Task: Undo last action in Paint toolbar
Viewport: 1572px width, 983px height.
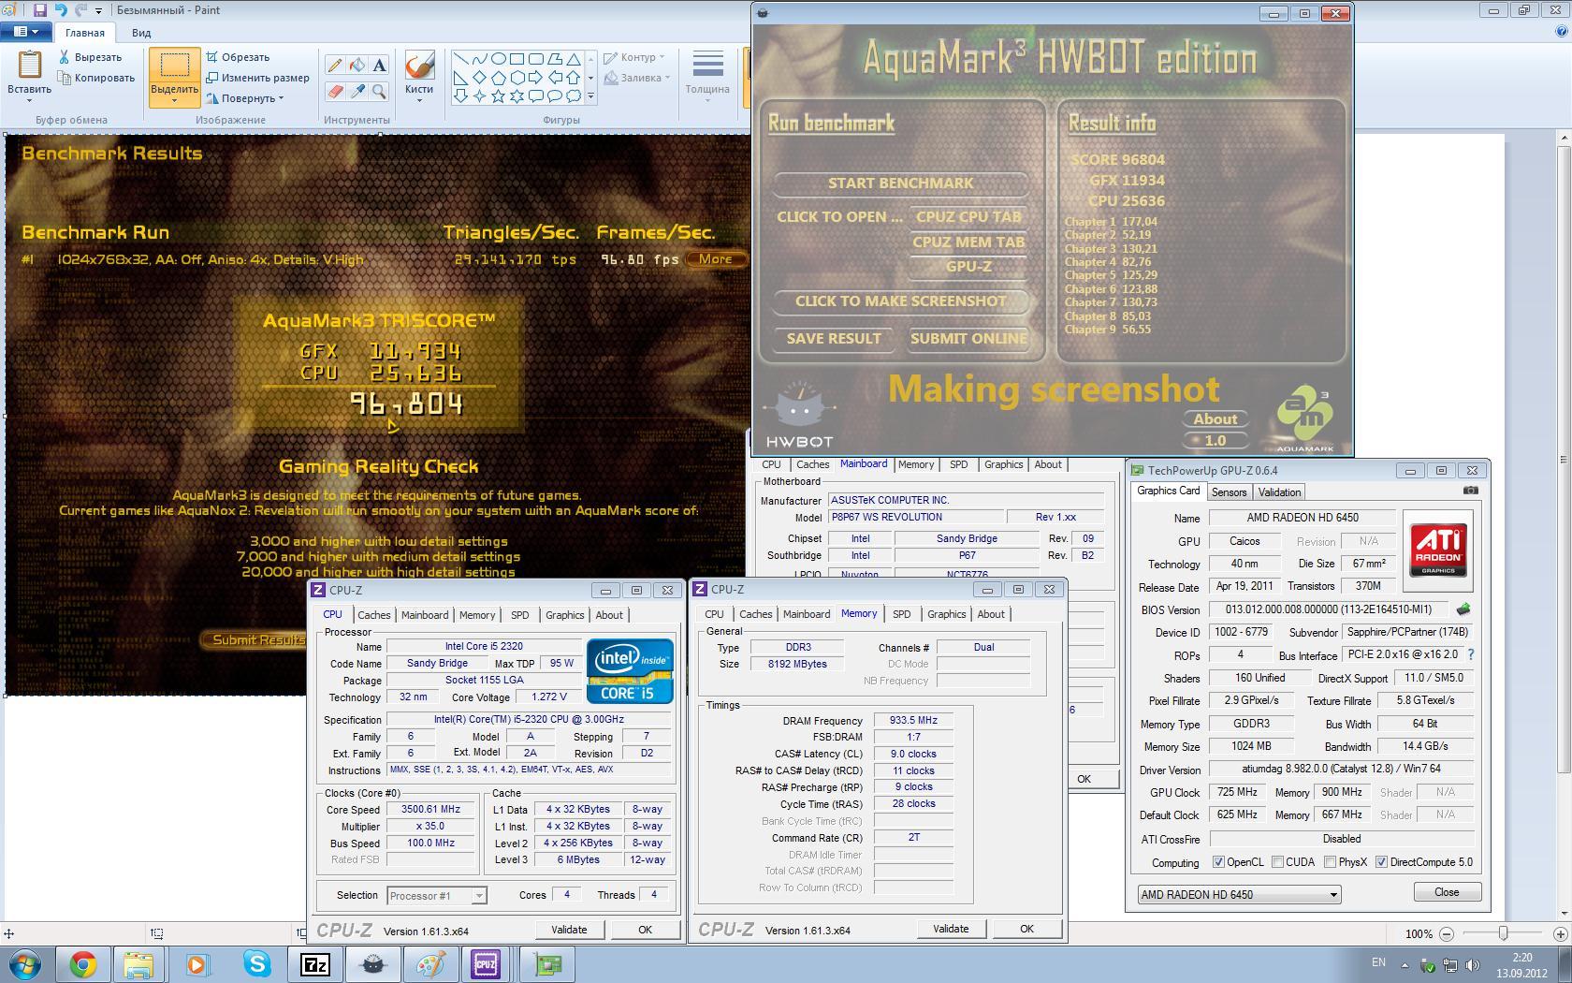Action: click(x=61, y=10)
